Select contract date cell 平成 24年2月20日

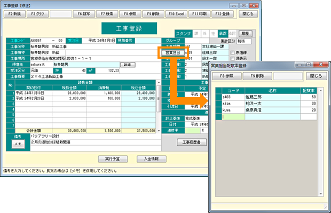pyautogui.click(x=34, y=98)
